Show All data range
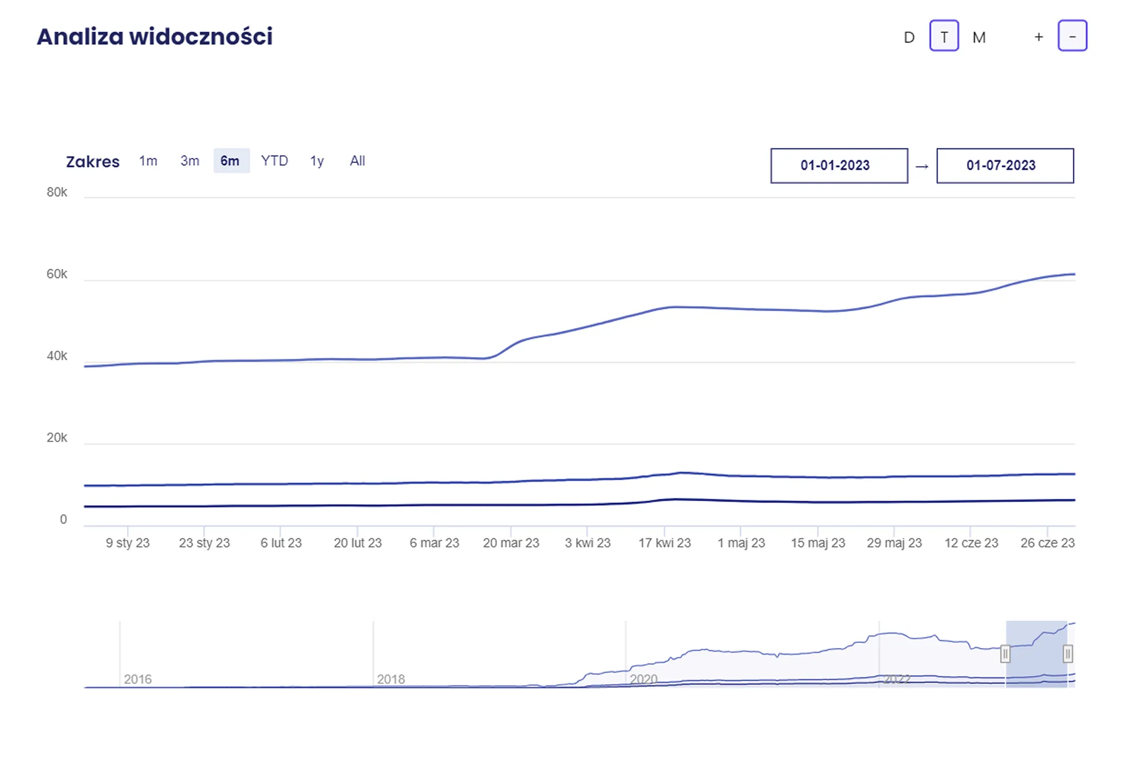 [x=357, y=160]
